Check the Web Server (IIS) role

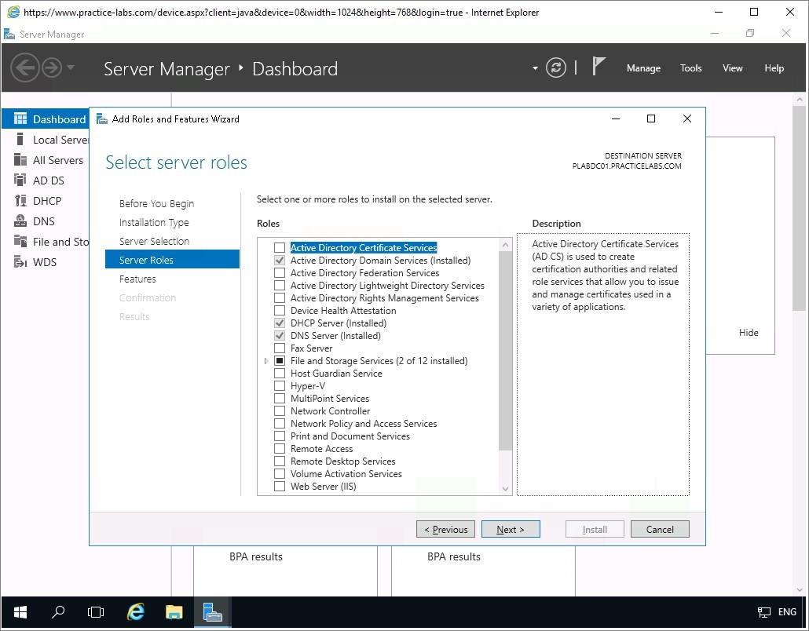point(280,486)
